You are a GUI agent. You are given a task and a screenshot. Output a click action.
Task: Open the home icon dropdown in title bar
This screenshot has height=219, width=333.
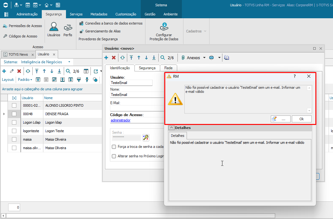pos(51,5)
